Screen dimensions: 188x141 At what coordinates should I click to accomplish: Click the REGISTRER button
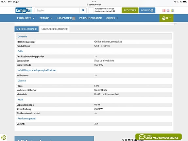(130, 10)
